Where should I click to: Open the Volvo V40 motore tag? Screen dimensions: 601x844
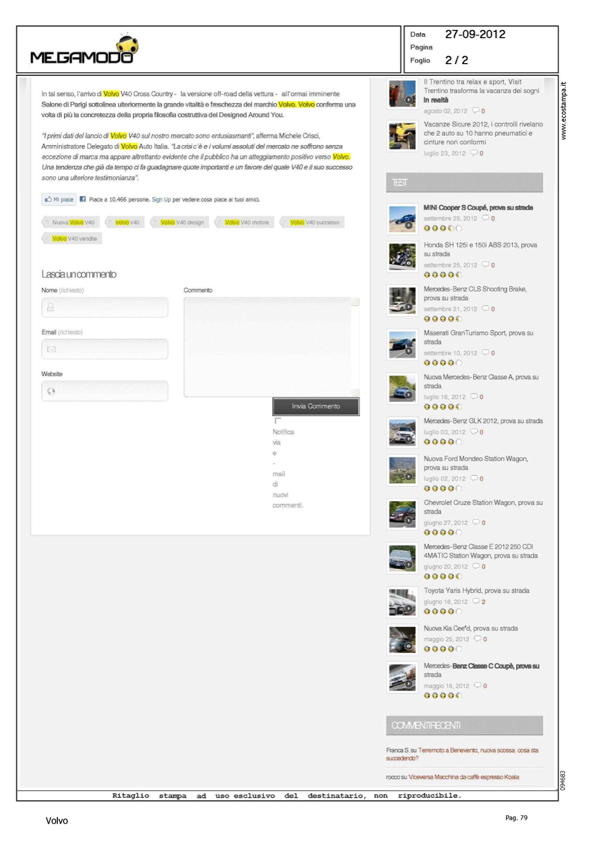pos(246,223)
